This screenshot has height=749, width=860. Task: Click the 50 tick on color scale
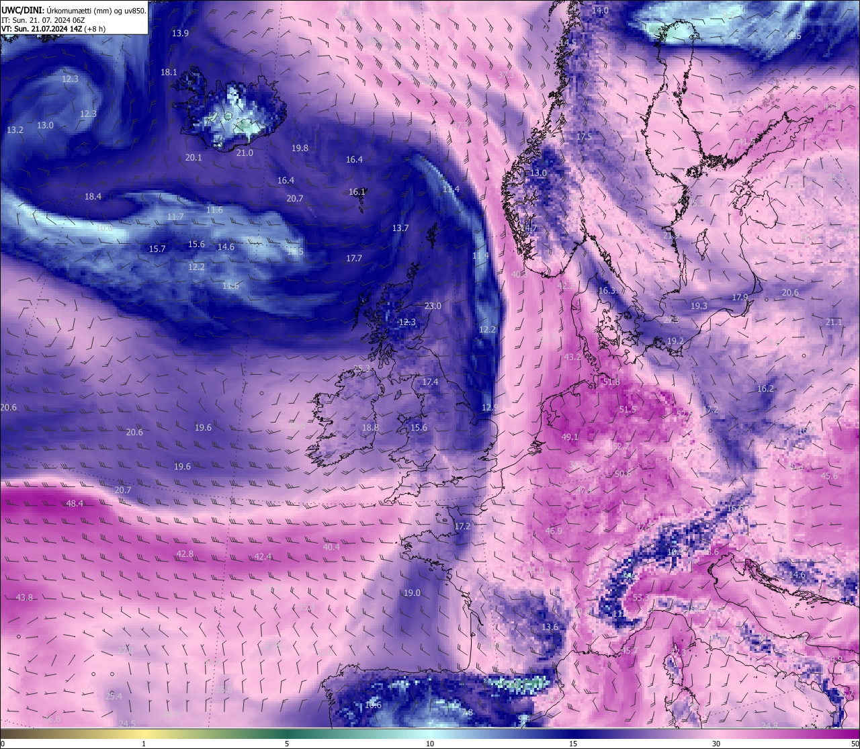[855, 744]
